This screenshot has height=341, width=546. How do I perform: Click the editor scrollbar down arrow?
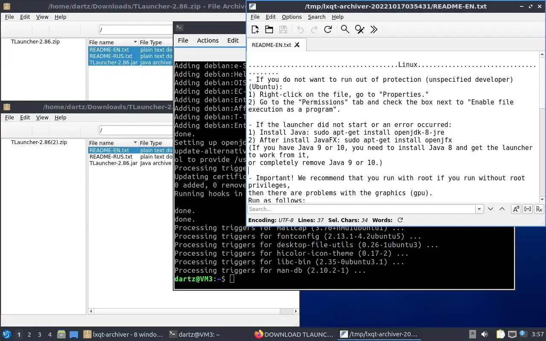pos(542,199)
